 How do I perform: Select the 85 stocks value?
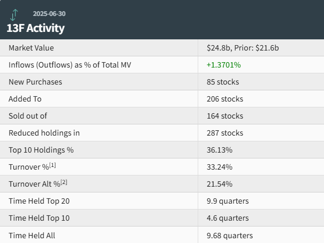point(223,82)
